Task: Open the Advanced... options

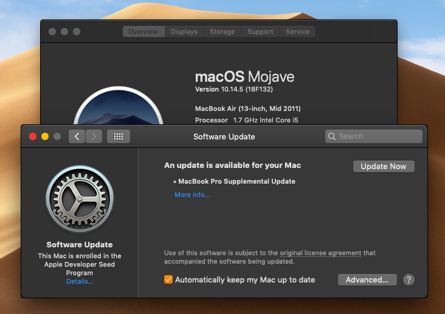Action: point(367,280)
